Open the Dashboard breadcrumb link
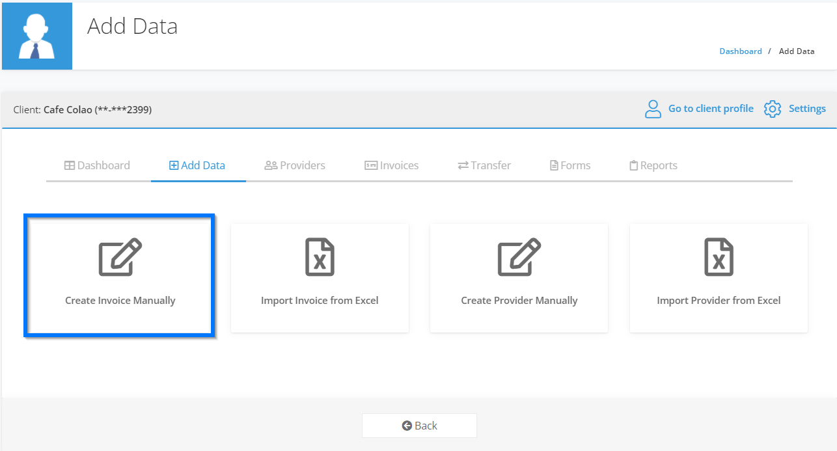837x451 pixels. pos(741,51)
